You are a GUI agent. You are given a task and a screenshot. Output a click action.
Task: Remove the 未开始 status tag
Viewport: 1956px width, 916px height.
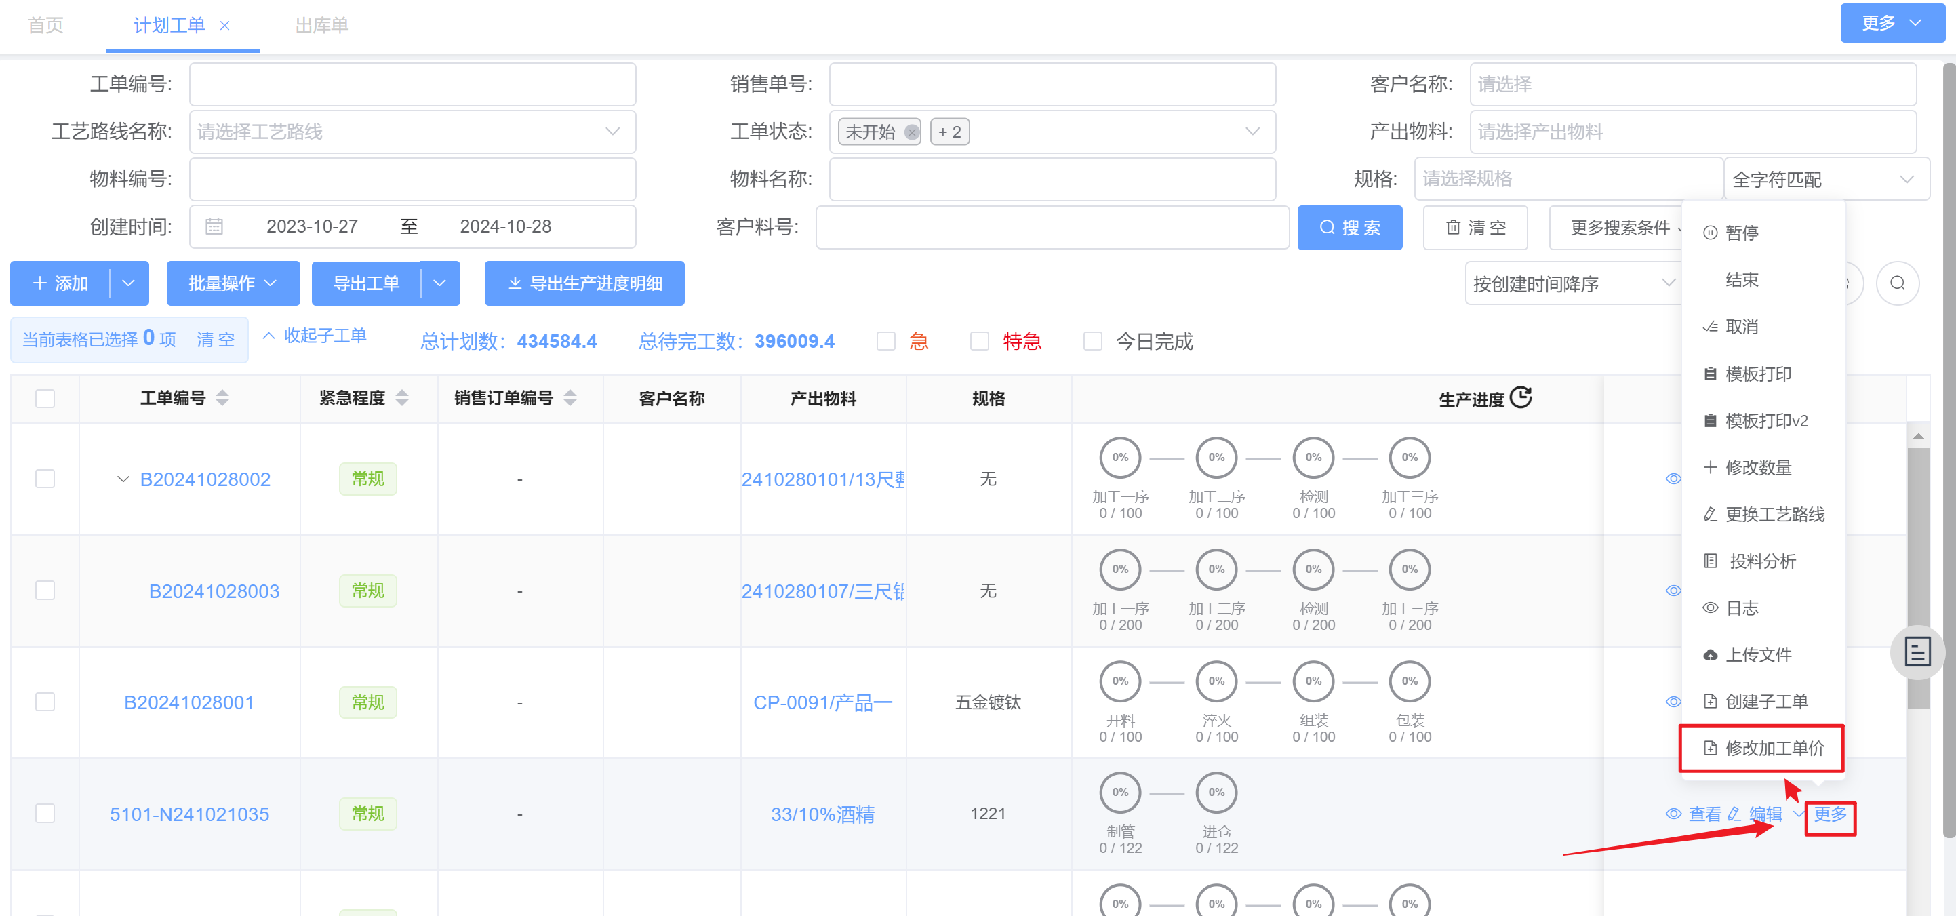(911, 132)
